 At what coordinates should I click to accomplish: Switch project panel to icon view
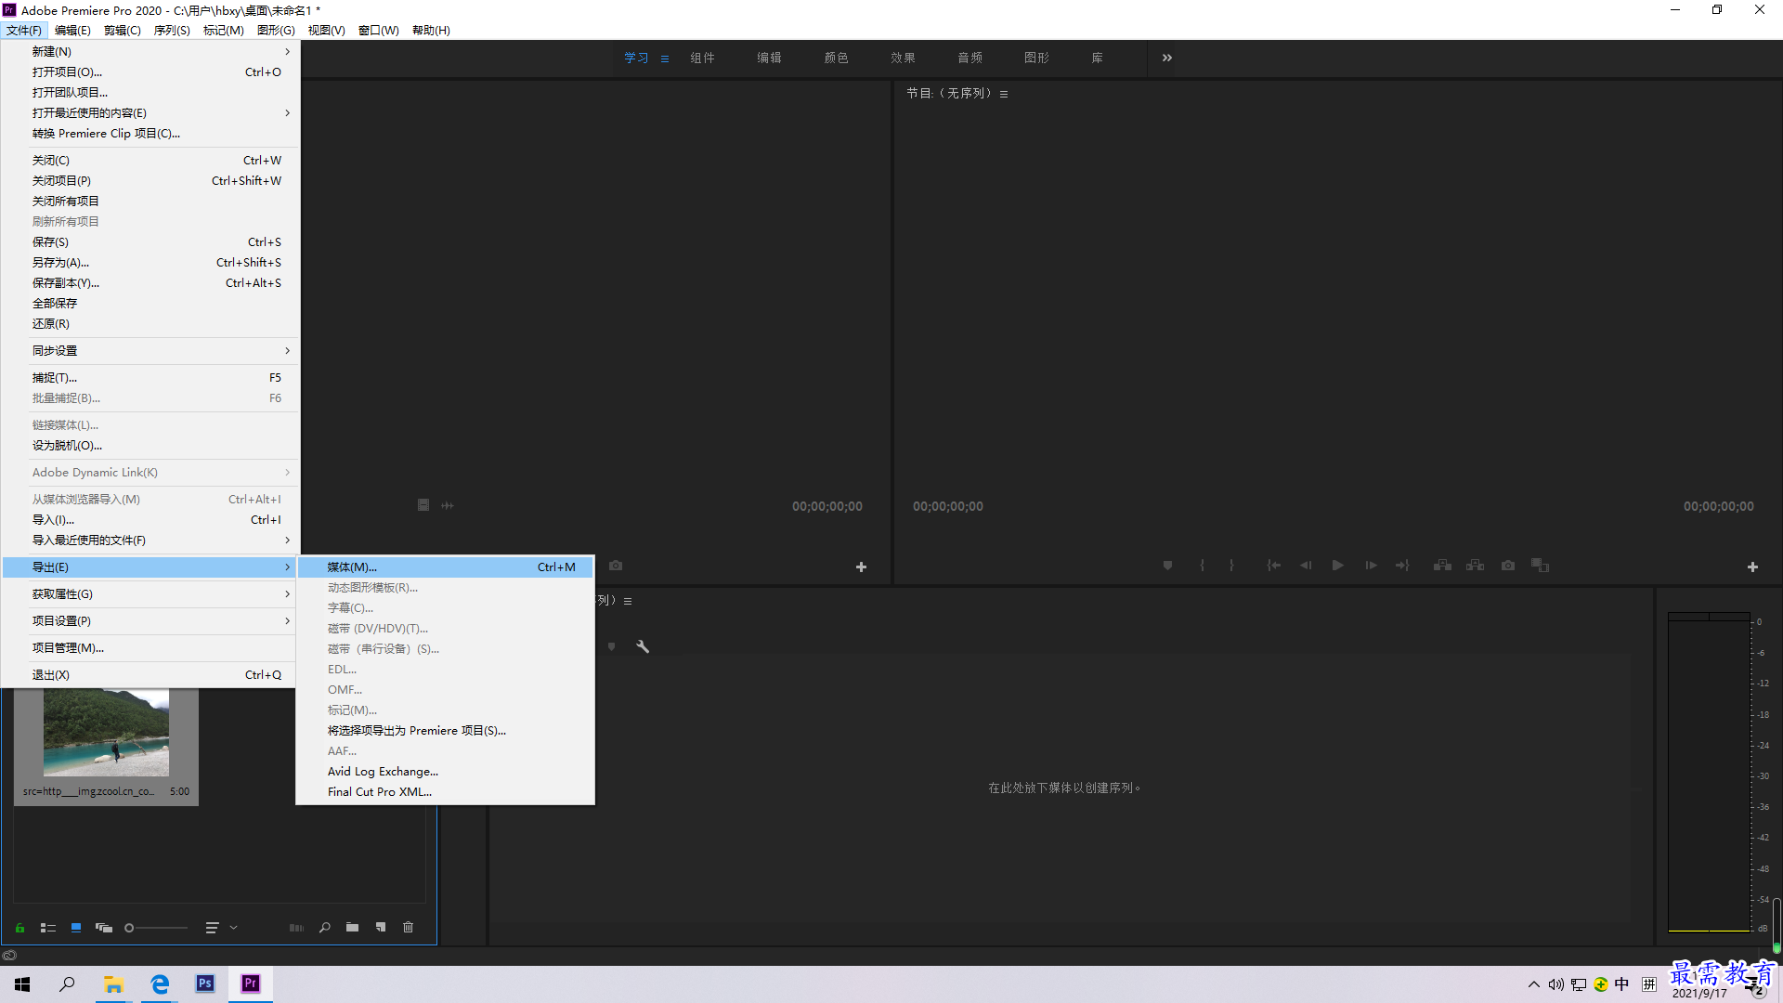click(76, 928)
